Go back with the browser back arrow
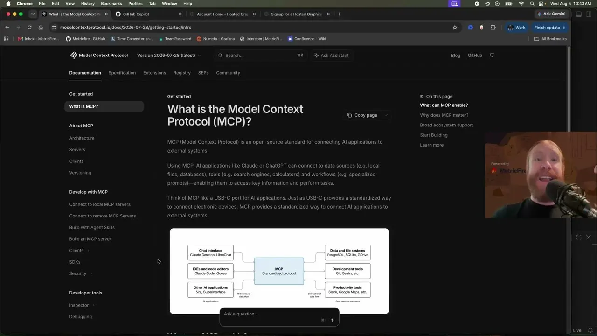The height and width of the screenshot is (336, 597). [x=7, y=28]
